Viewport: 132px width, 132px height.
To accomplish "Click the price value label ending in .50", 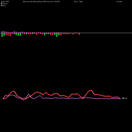I will (124, 98).
